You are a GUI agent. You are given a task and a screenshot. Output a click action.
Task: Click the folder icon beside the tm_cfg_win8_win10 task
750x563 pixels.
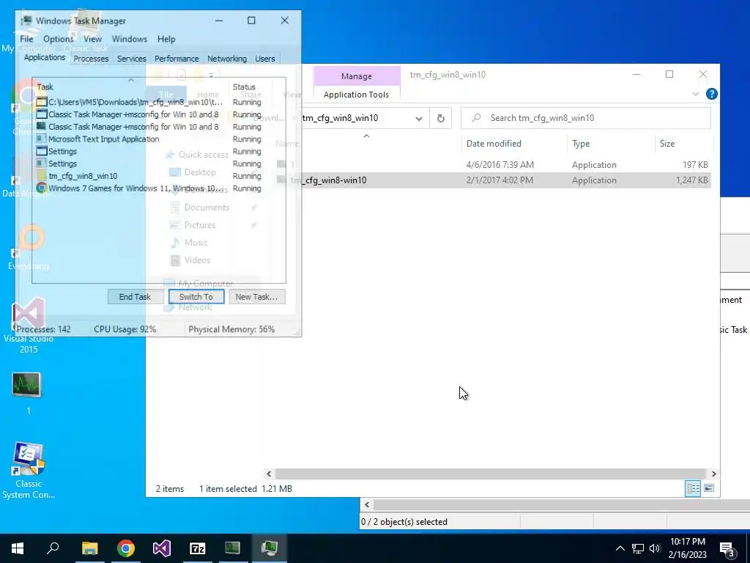coord(41,176)
